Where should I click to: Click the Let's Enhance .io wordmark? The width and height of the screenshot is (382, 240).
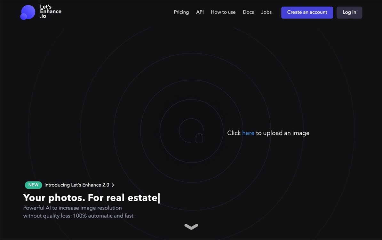click(x=51, y=12)
